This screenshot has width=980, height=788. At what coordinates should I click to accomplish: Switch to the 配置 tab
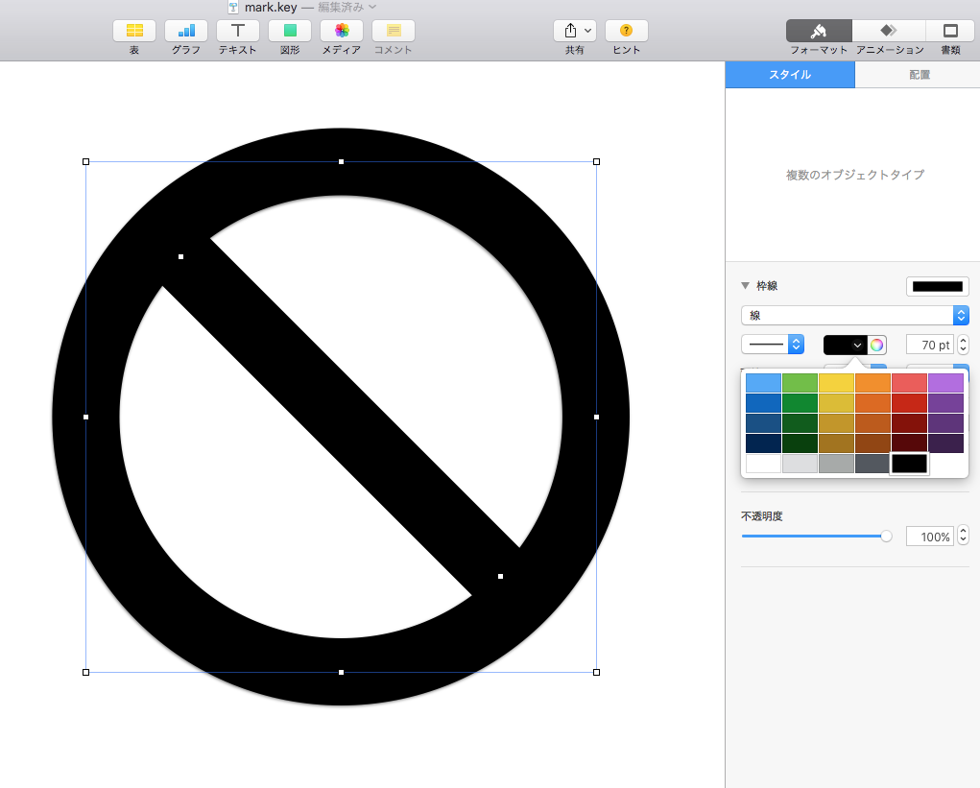[x=919, y=75]
